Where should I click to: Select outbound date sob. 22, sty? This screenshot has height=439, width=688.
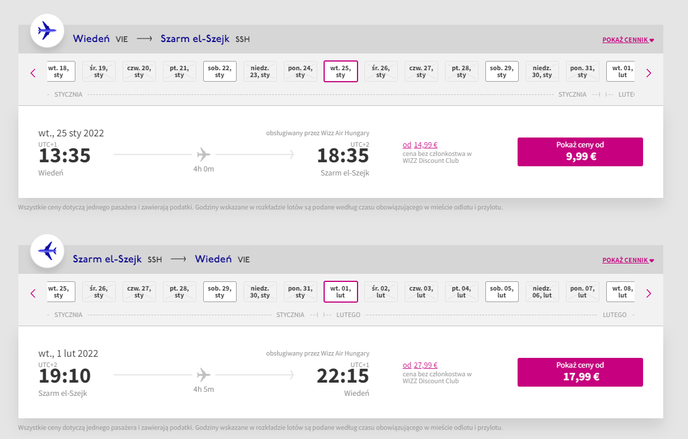220,71
